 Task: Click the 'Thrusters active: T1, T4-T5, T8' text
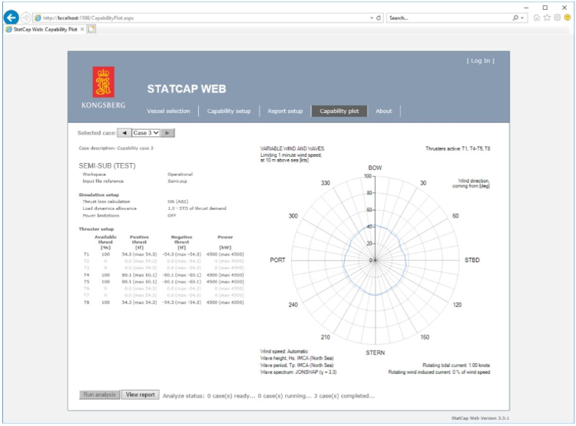[458, 148]
